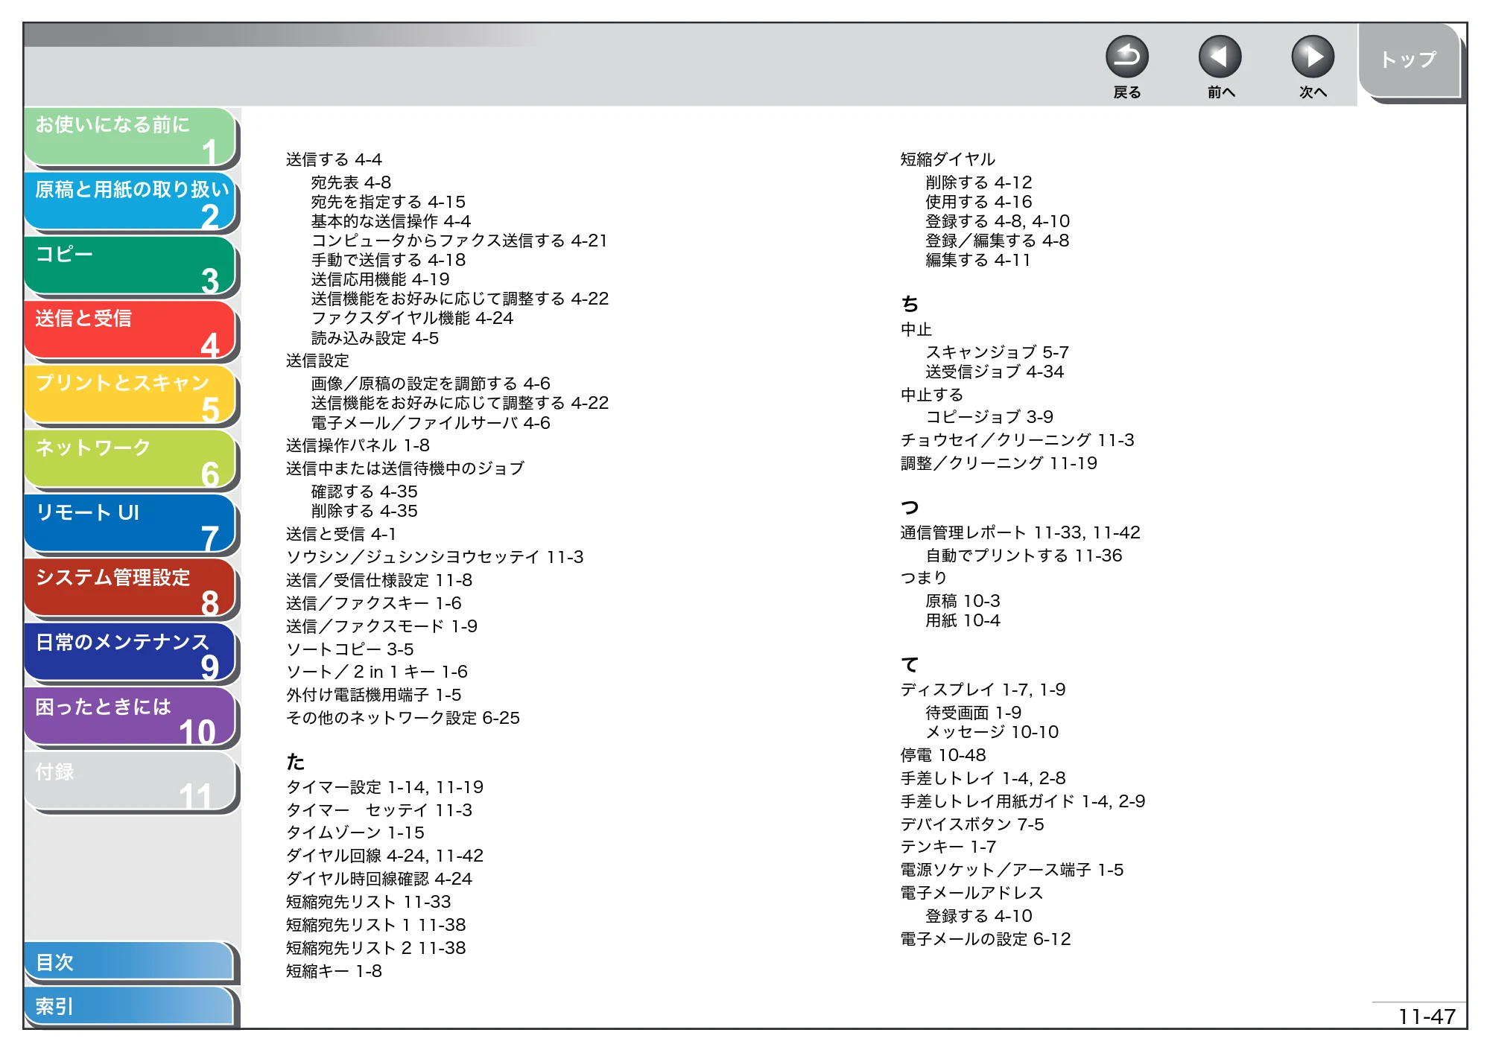Click entry メッセージ 10-10

tap(992, 732)
